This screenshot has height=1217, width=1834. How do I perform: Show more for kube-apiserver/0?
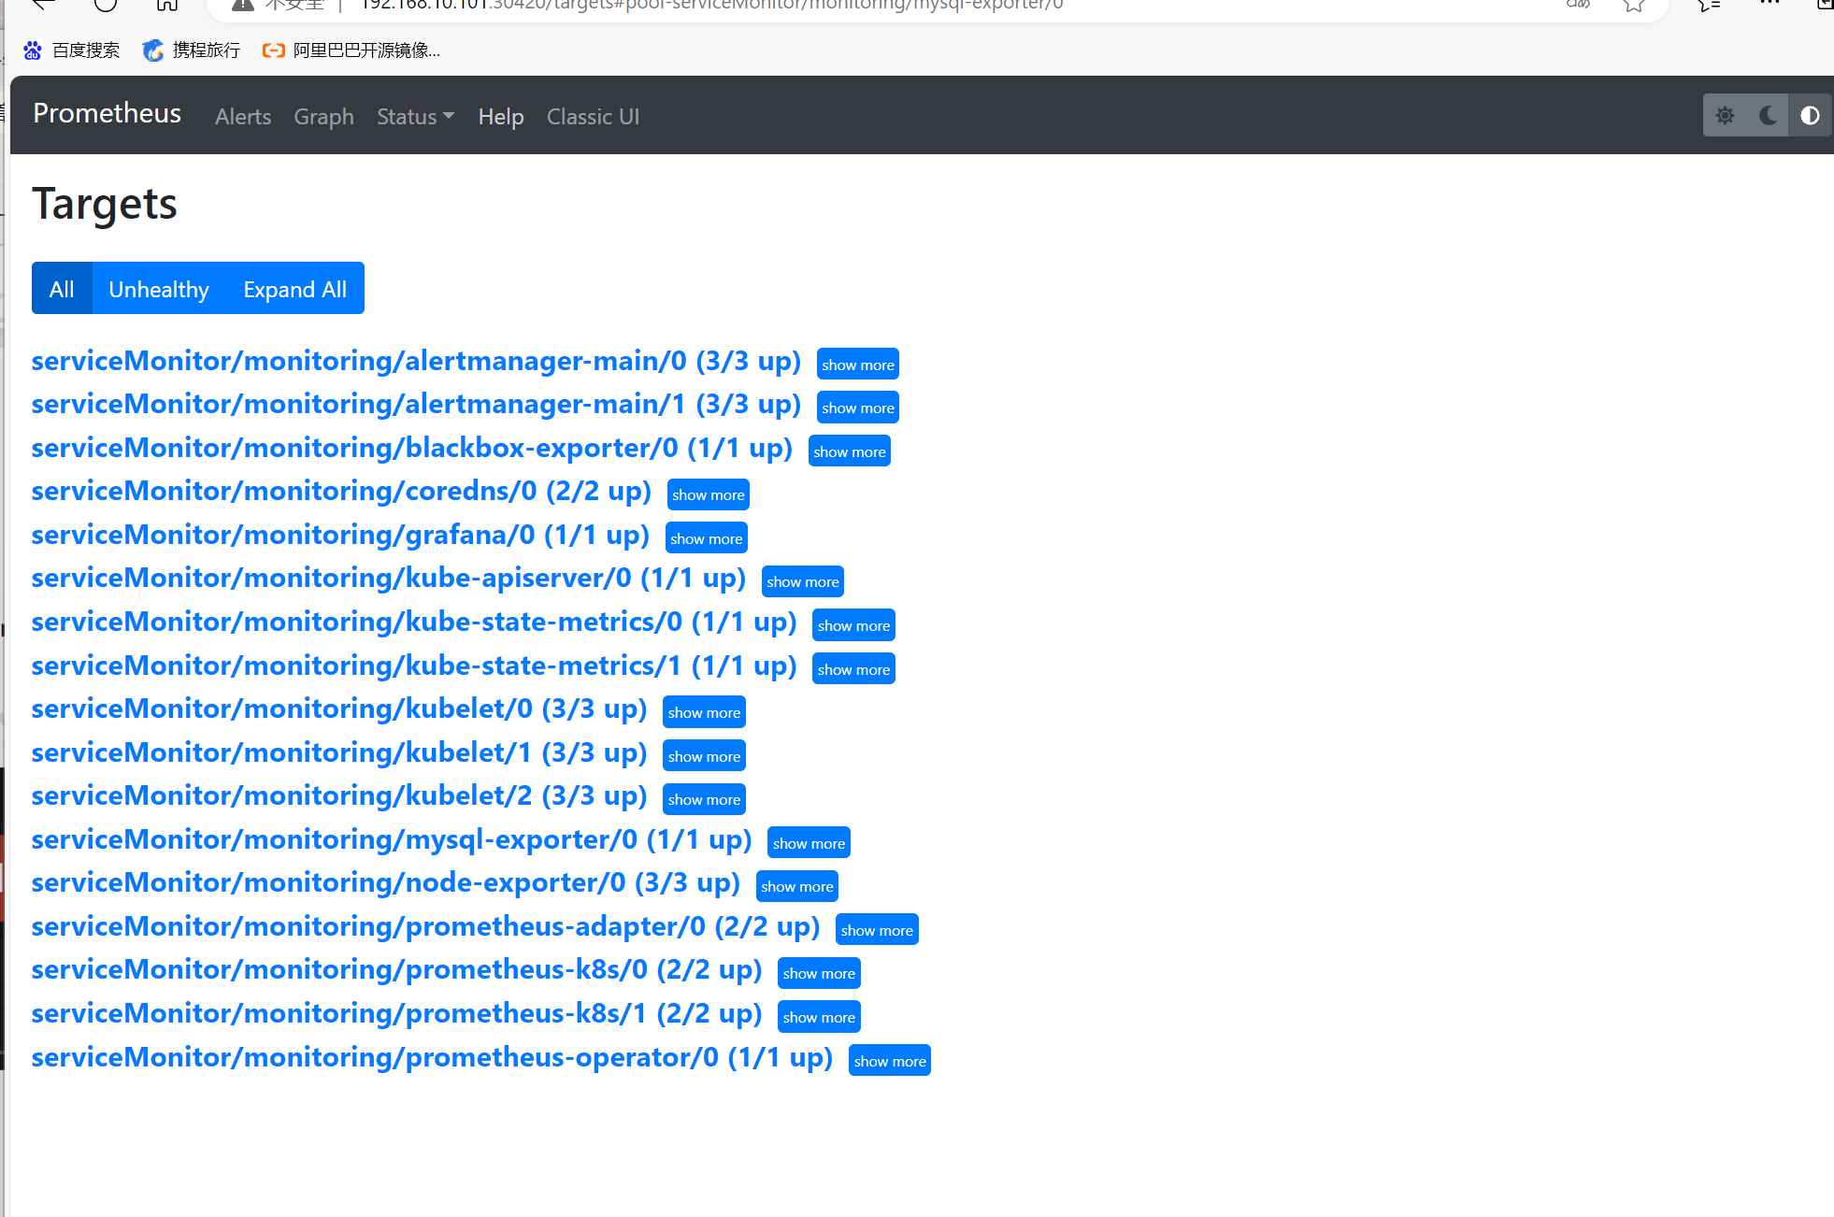pyautogui.click(x=803, y=581)
